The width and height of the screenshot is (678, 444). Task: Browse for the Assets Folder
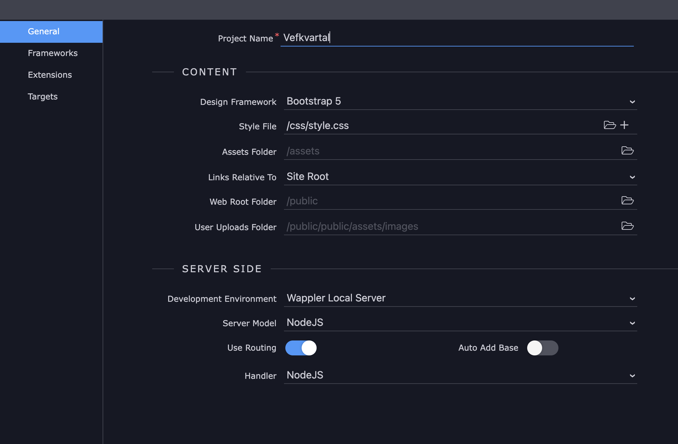pos(627,150)
